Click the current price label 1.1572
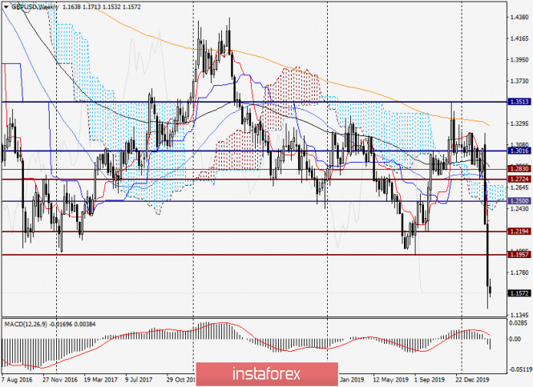Image resolution: width=533 pixels, height=387 pixels. click(x=519, y=293)
